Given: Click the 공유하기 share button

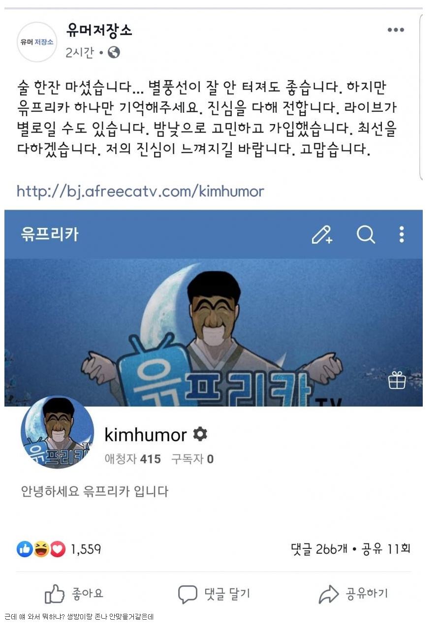Looking at the screenshot, I should tap(353, 594).
